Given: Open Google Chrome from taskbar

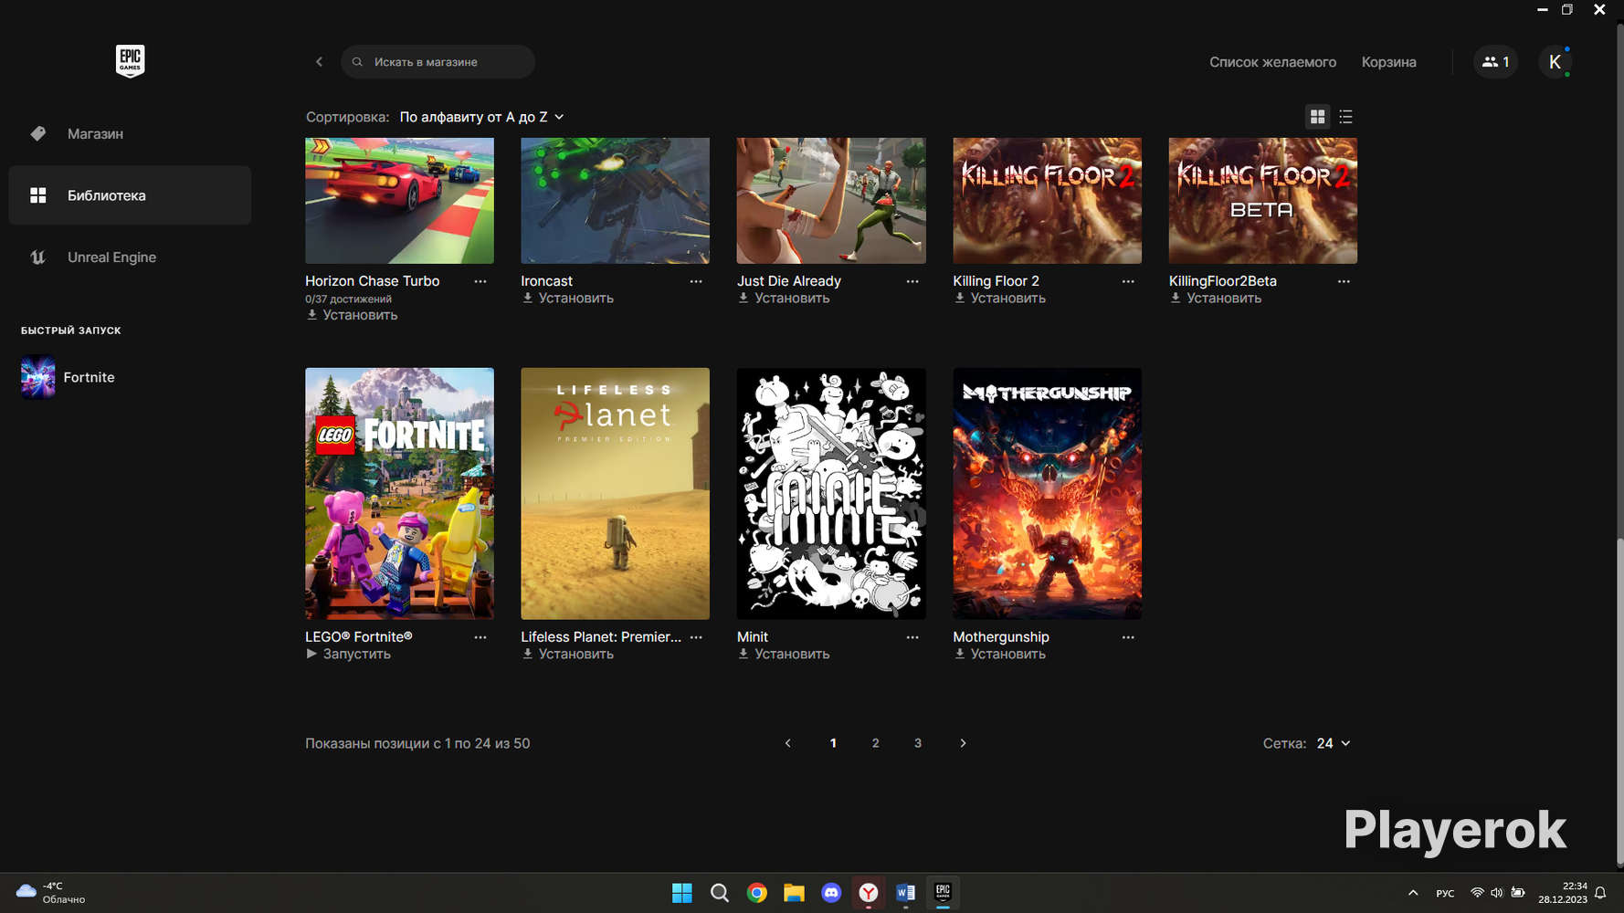Looking at the screenshot, I should click(757, 893).
